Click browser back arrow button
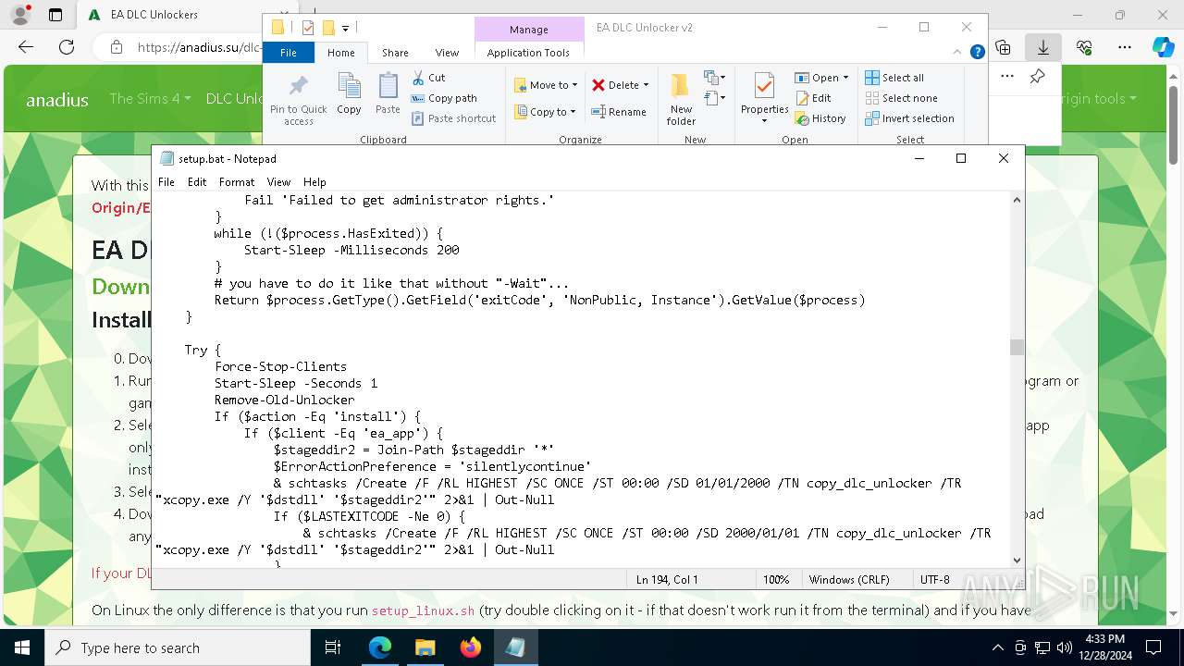This screenshot has width=1184, height=666. [26, 47]
